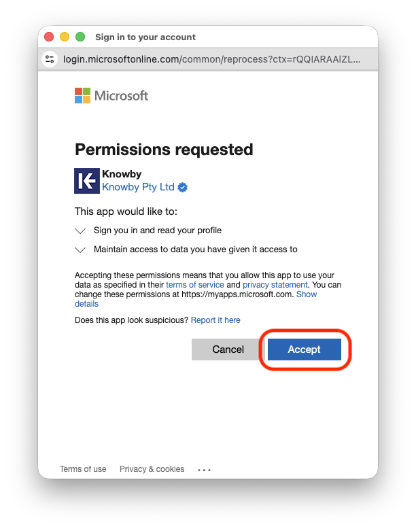Open the Knowby Pty Ltd publisher link
Image resolution: width=416 pixels, height=529 pixels.
click(x=138, y=187)
